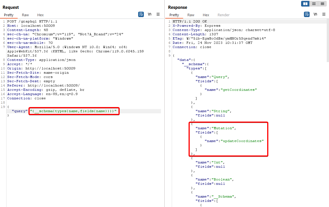Open the Raw tab in the Response panel

pos(191,15)
